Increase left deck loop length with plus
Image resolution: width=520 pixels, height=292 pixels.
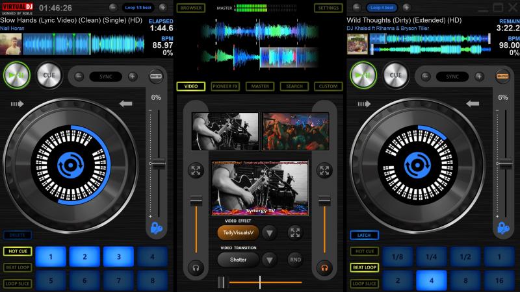point(162,7)
